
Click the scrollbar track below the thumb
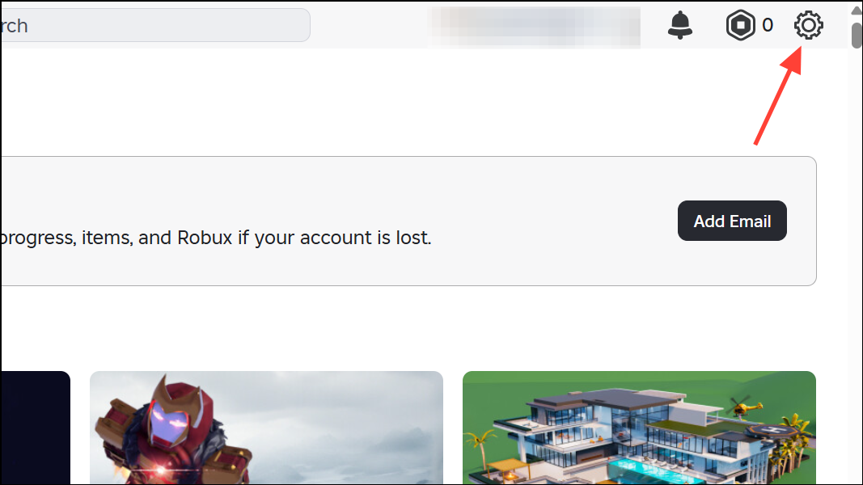pos(857,264)
